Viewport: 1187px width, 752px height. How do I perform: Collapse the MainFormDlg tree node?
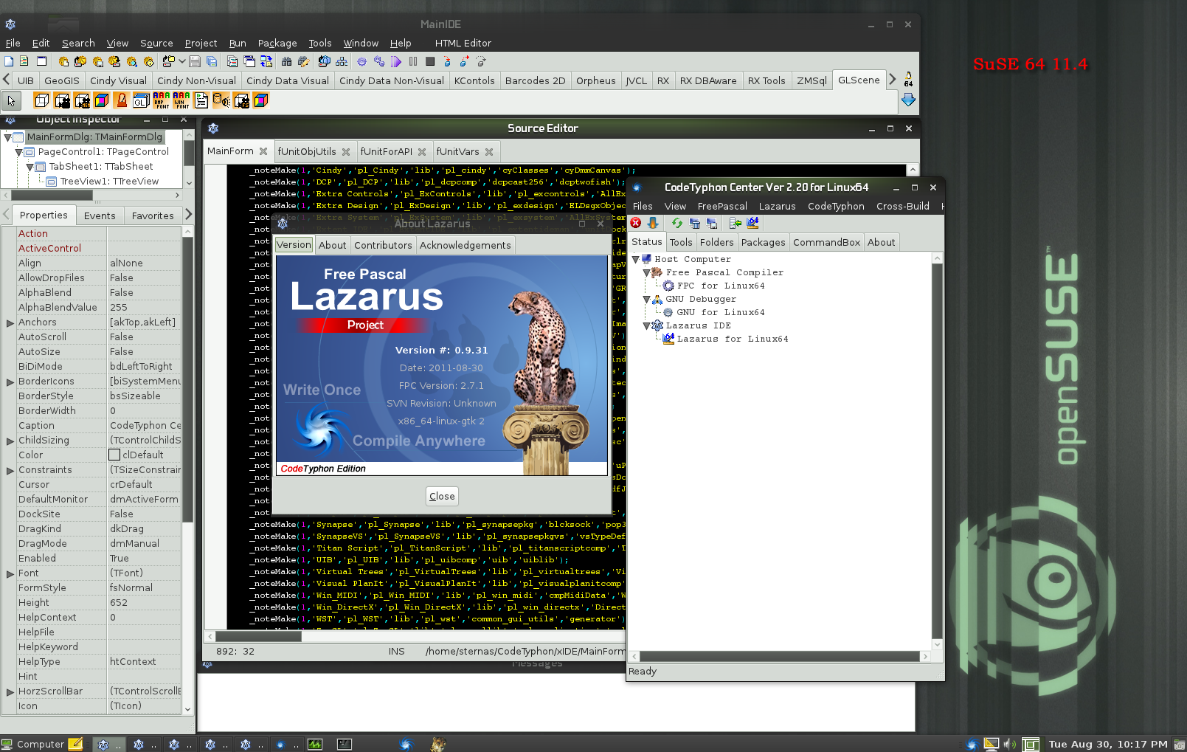7,137
